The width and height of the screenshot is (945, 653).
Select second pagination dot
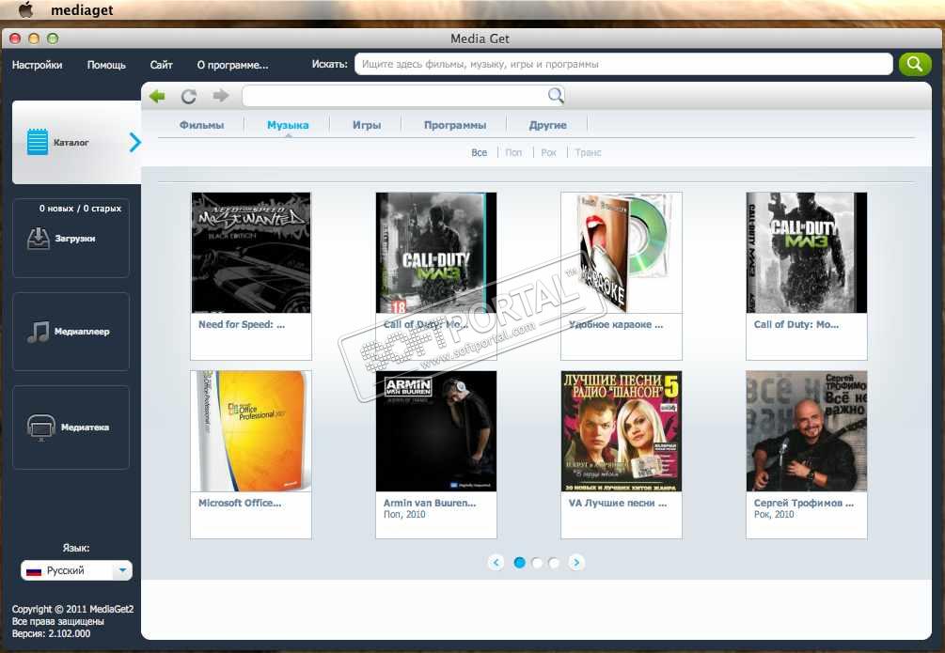pyautogui.click(x=536, y=563)
